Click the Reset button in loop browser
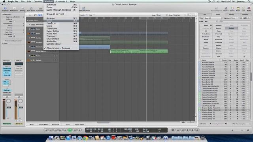This screenshot has width=253, height=142. [206, 25]
